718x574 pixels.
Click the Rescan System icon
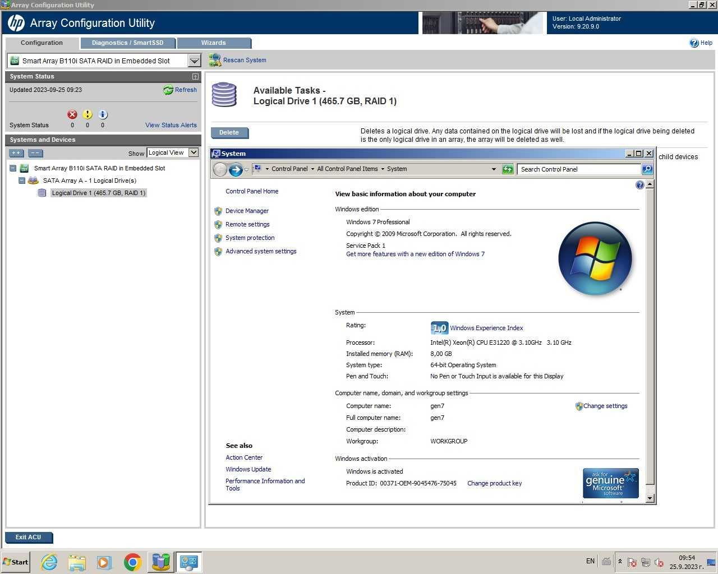tap(214, 59)
